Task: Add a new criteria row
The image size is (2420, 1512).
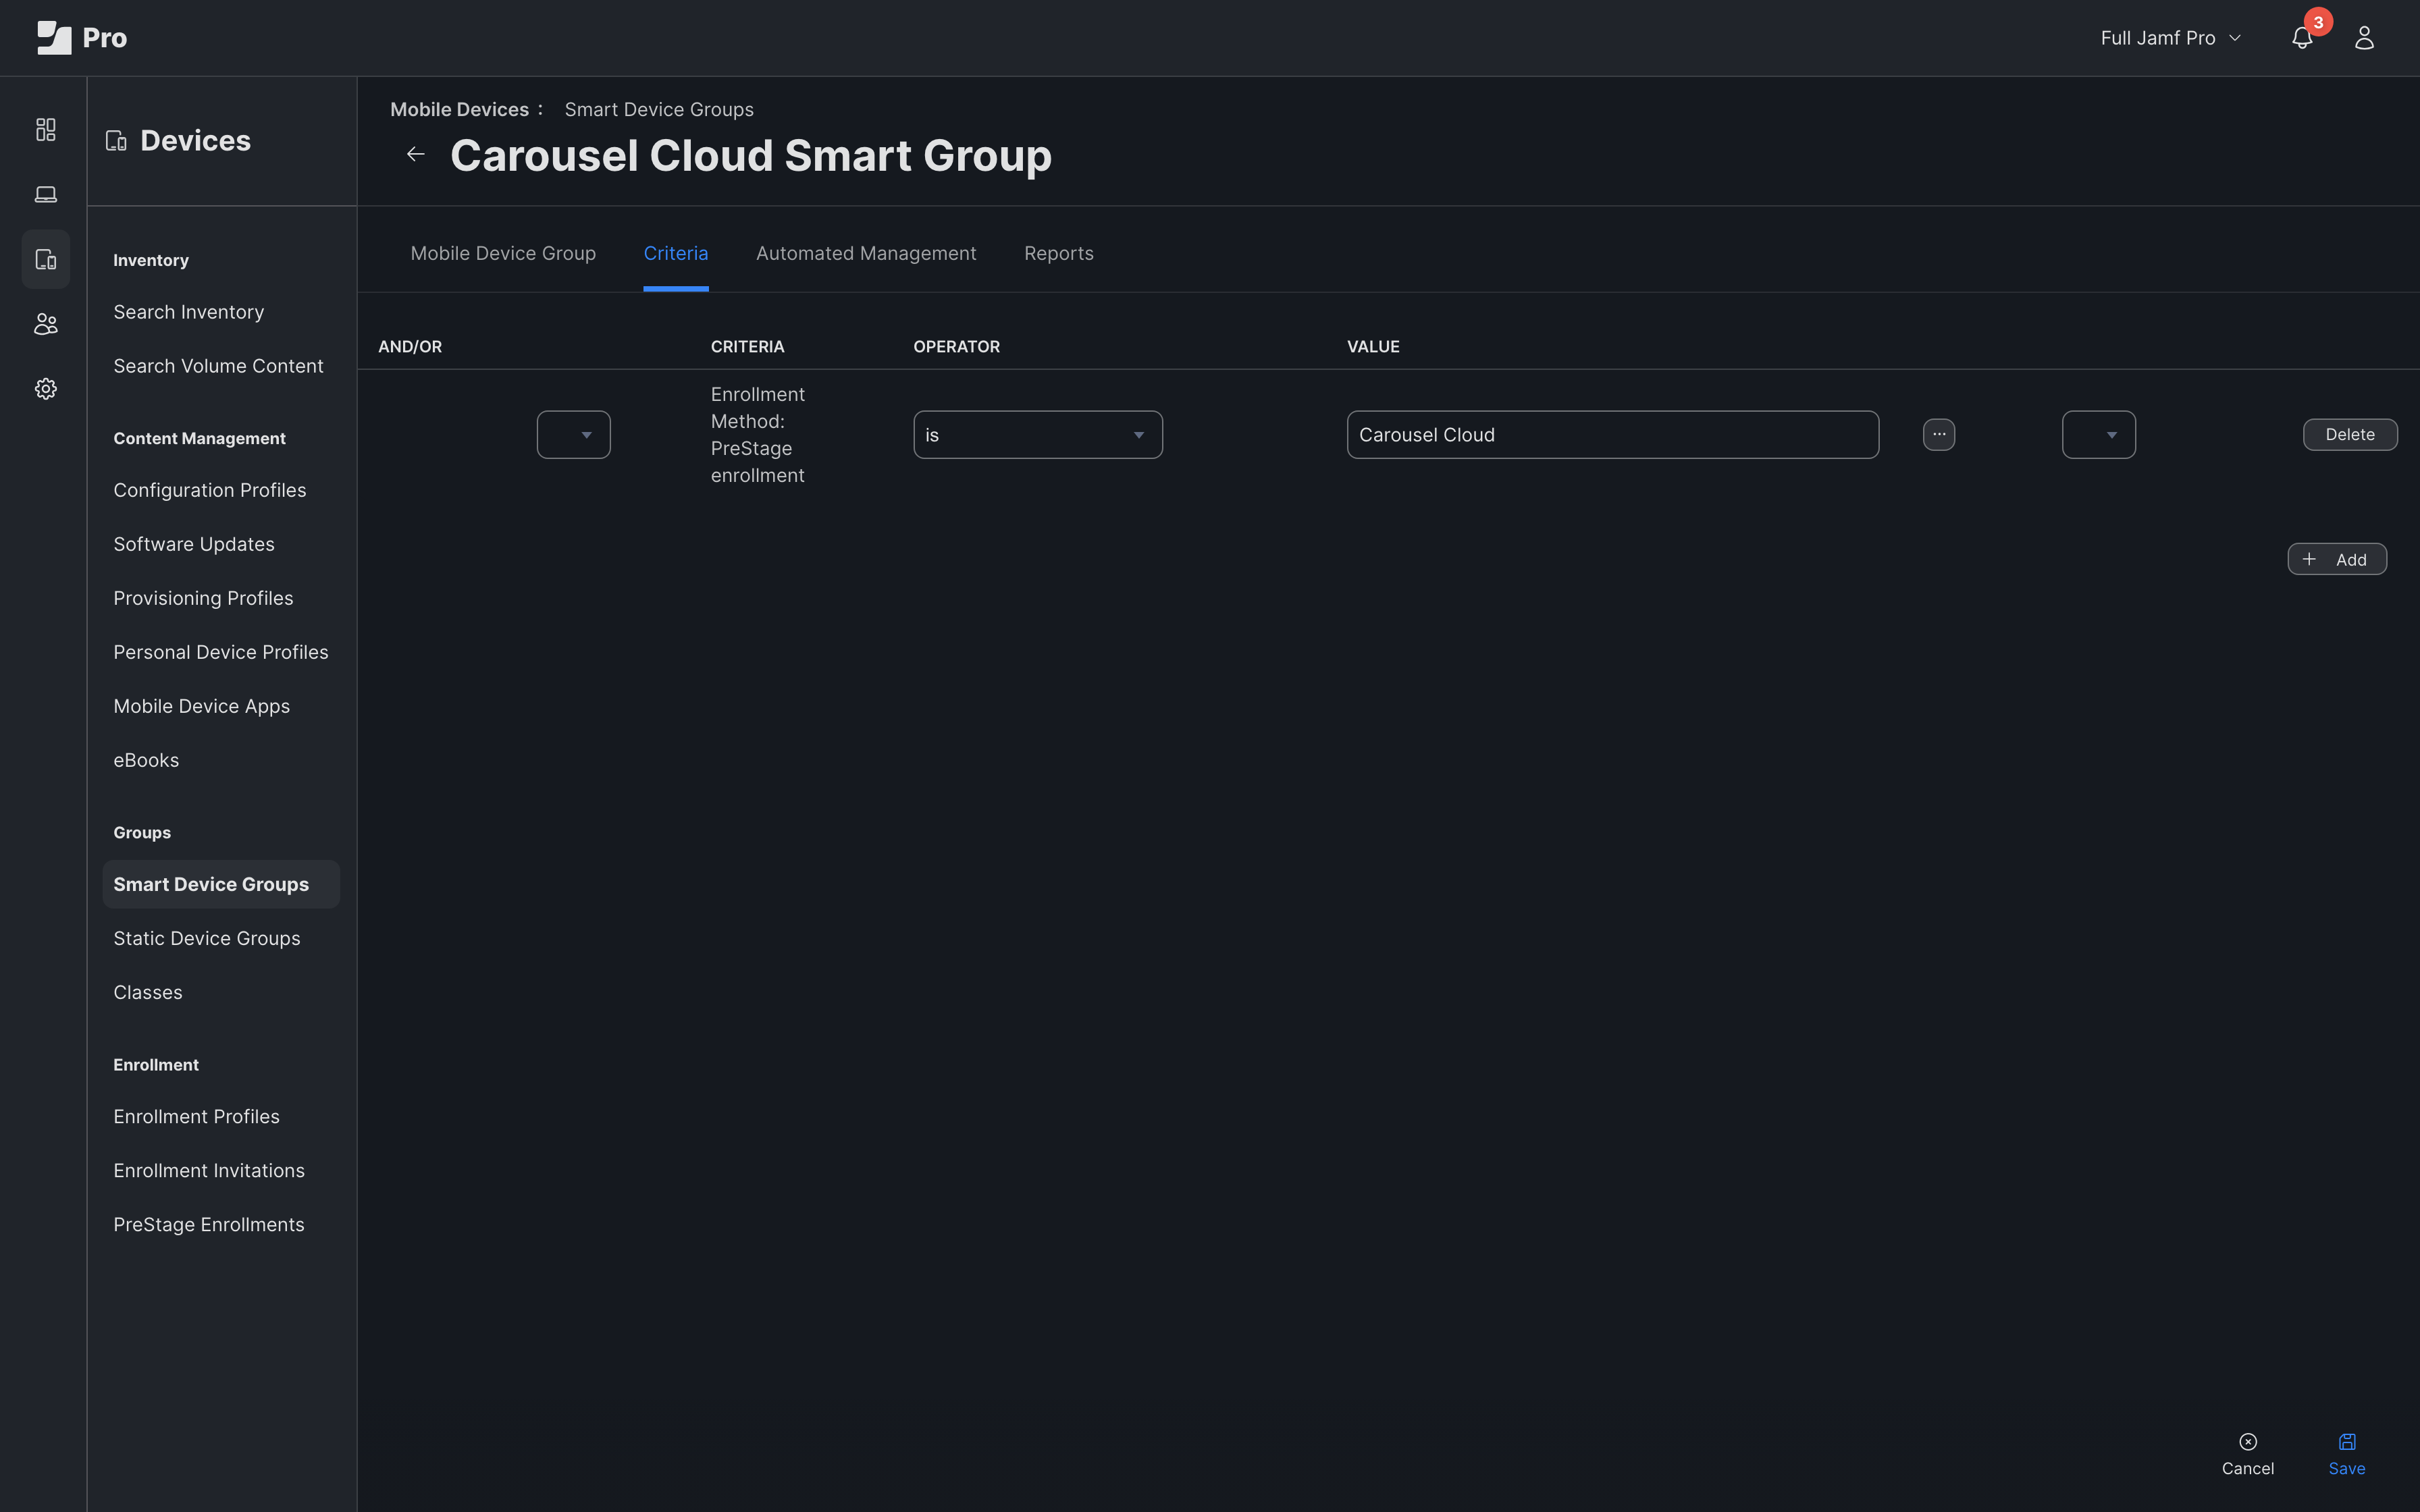Action: coord(2337,559)
